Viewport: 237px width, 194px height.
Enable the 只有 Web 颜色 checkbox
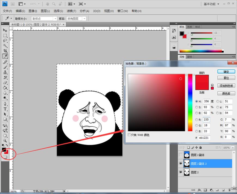coord(130,135)
